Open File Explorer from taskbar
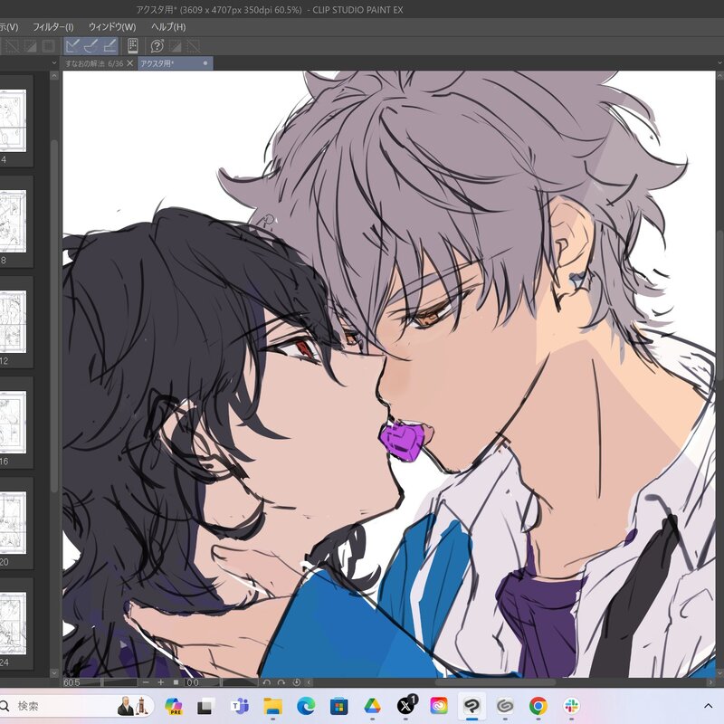 click(x=273, y=706)
